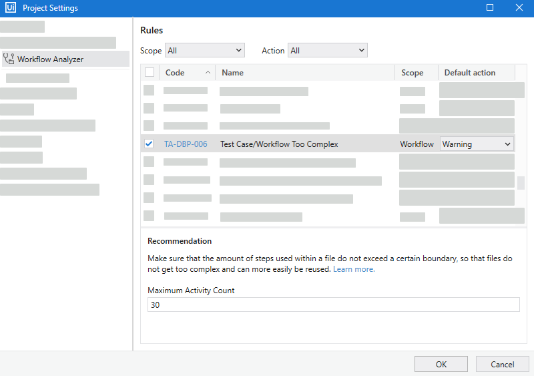The image size is (534, 376).
Task: Confirm settings with the OK button
Action: pyautogui.click(x=441, y=364)
